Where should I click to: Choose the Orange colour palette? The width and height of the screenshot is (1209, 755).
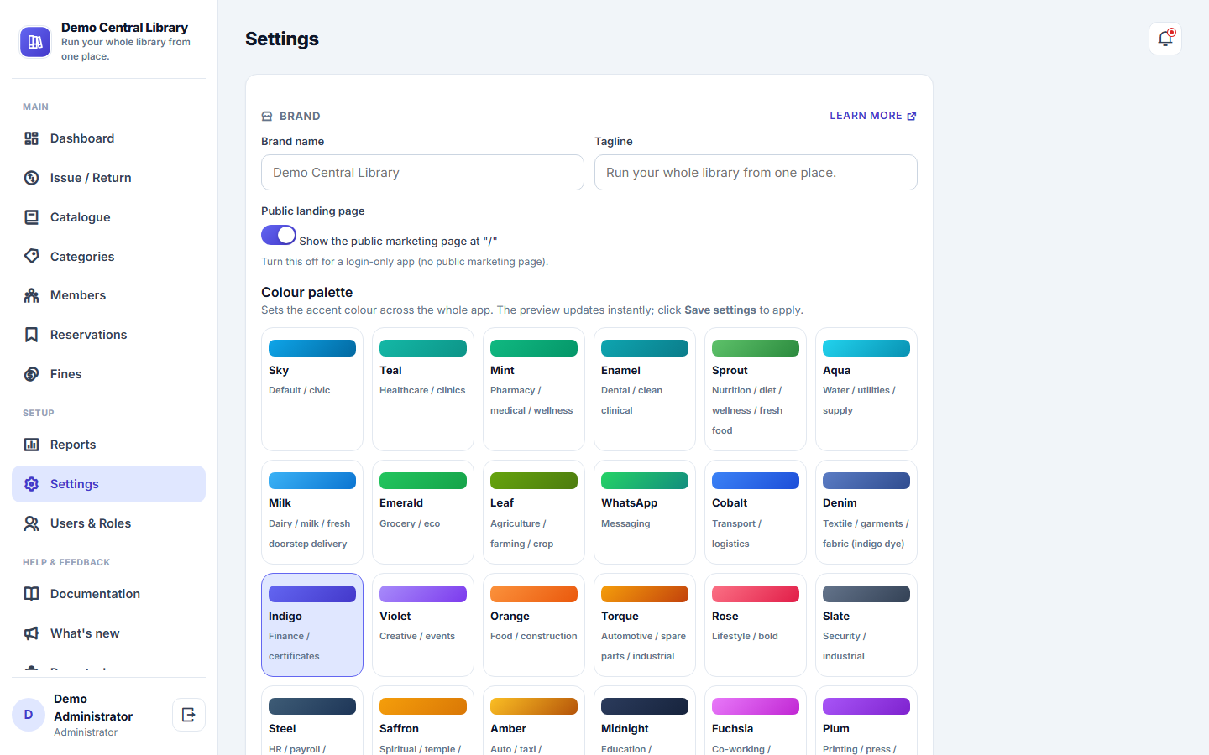click(534, 625)
